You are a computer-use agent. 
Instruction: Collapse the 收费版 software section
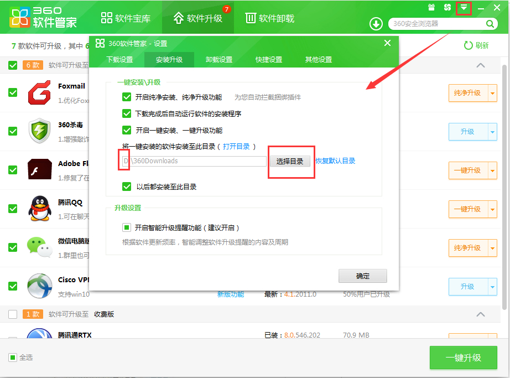[x=480, y=314]
